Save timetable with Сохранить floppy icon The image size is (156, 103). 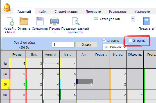click(x=40, y=21)
